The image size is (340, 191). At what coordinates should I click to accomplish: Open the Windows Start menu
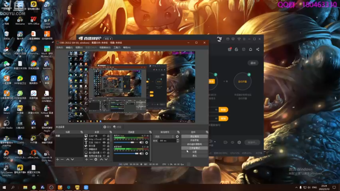(4, 187)
